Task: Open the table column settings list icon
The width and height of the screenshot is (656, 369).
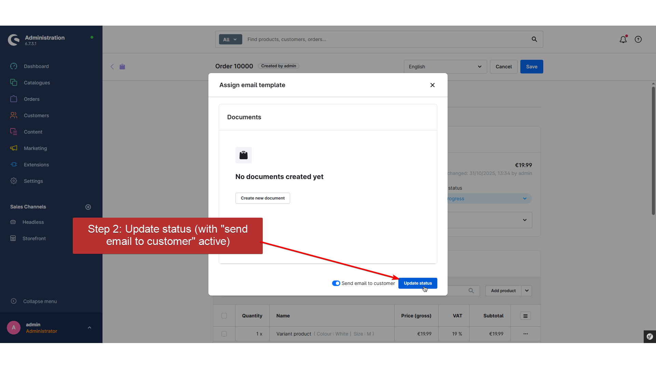Action: [x=525, y=316]
